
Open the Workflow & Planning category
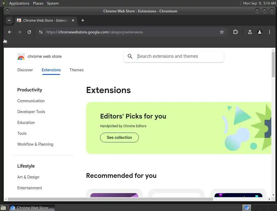click(x=35, y=144)
